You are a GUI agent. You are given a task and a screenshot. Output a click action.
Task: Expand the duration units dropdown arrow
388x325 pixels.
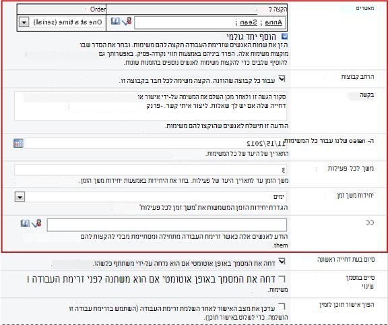[20, 197]
